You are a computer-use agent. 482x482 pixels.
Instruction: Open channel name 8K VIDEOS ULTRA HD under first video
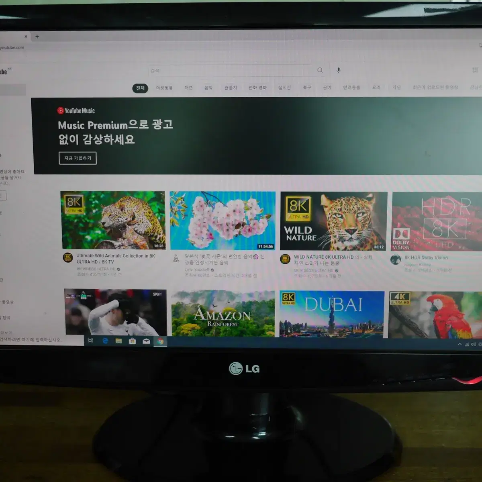point(96,269)
